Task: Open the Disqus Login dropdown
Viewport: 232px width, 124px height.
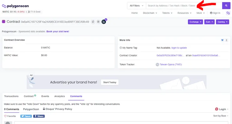Action: (224, 109)
